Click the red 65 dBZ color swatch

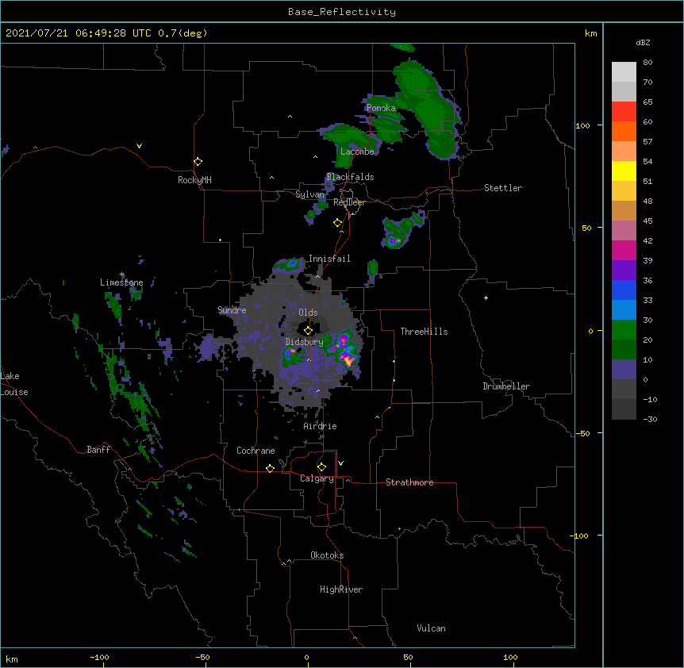(624, 112)
